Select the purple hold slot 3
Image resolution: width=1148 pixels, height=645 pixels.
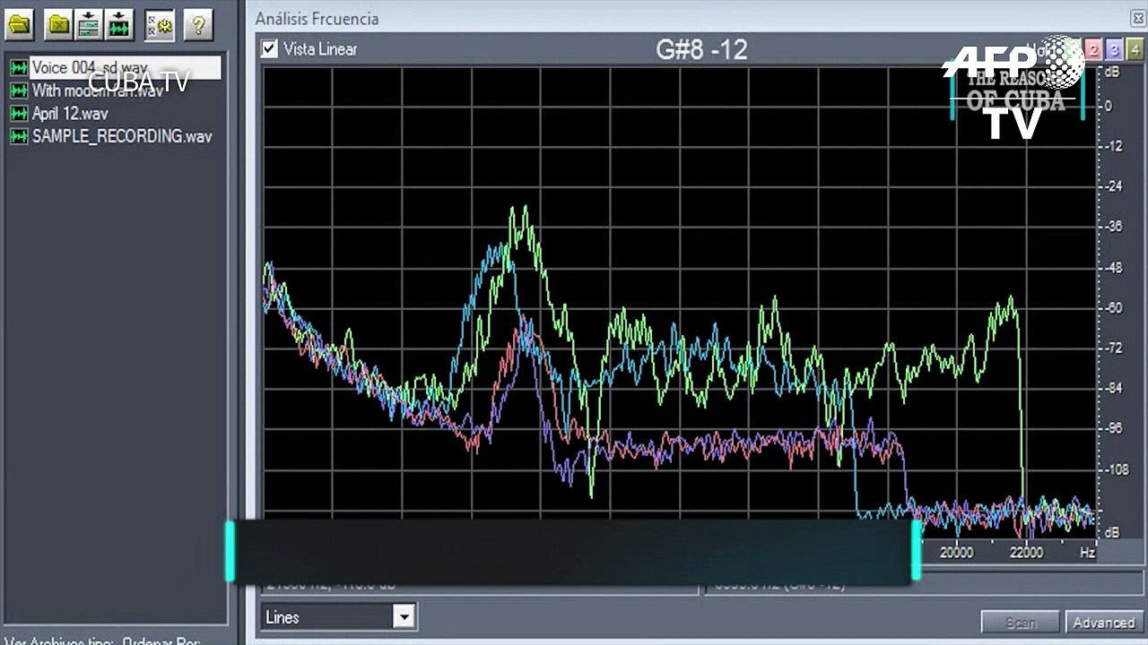coord(1113,50)
